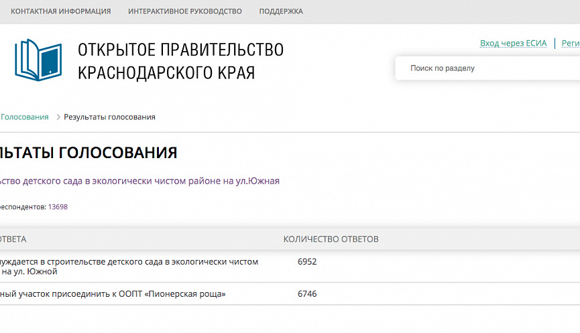The width and height of the screenshot is (580, 333).
Task: Select the Результаты голосования breadcrumb item
Action: [x=109, y=117]
